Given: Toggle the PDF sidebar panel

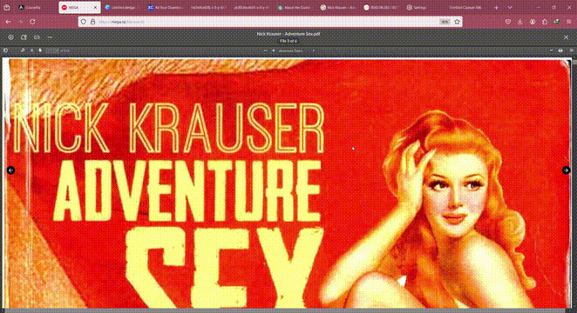Looking at the screenshot, I should 5,50.
